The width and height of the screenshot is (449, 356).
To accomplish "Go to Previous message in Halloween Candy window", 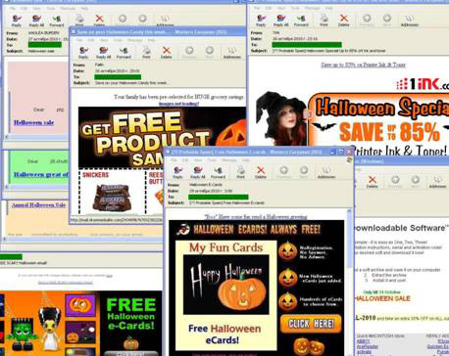I will point(189,53).
